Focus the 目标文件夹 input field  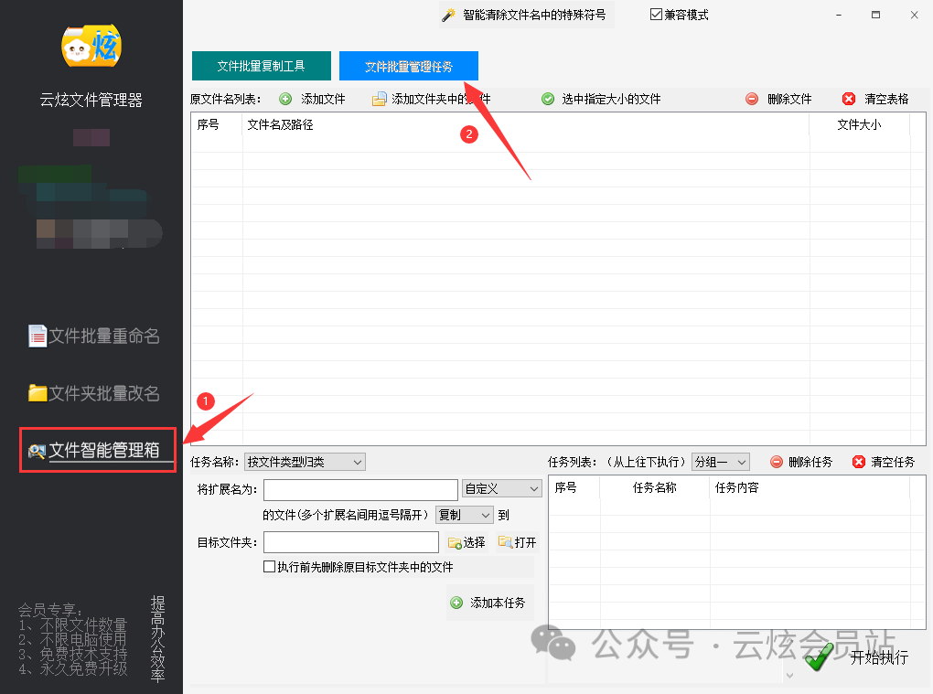(351, 542)
